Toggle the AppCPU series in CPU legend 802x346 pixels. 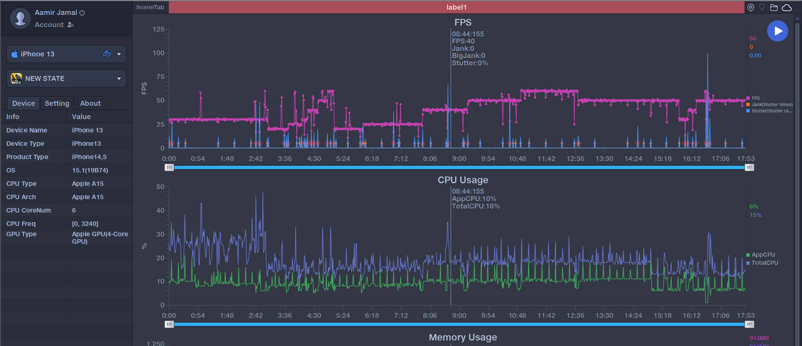[x=763, y=255]
